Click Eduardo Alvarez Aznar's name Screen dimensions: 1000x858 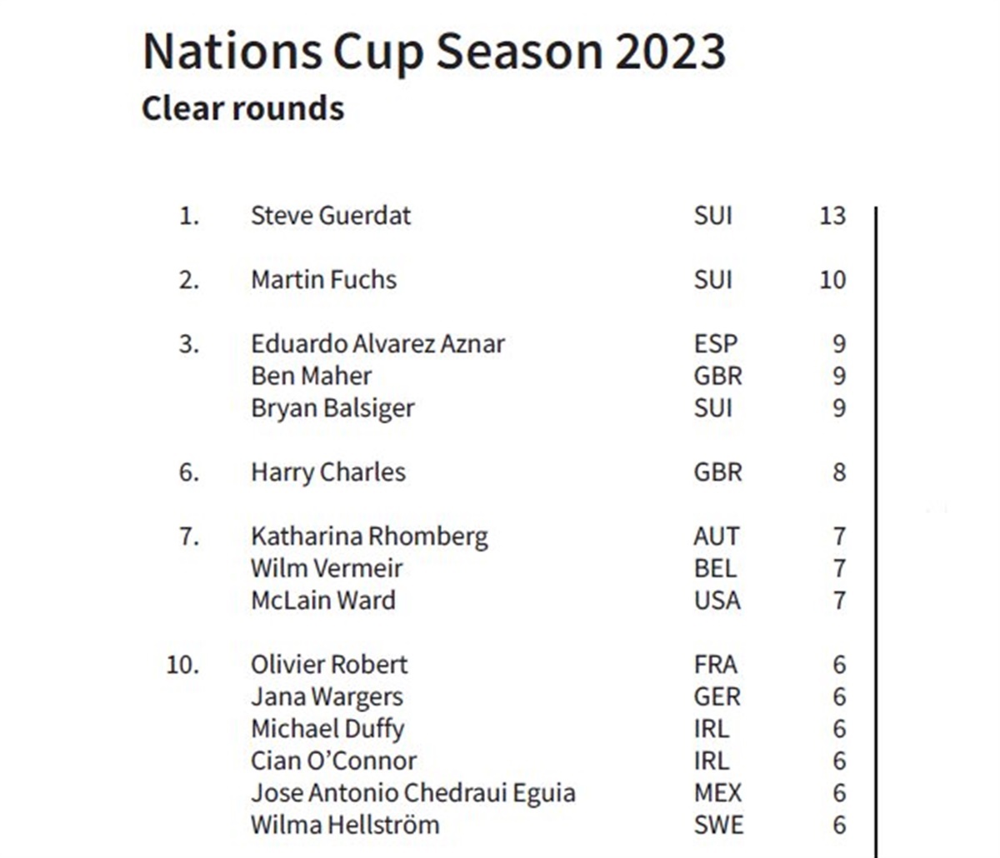pyautogui.click(x=377, y=344)
